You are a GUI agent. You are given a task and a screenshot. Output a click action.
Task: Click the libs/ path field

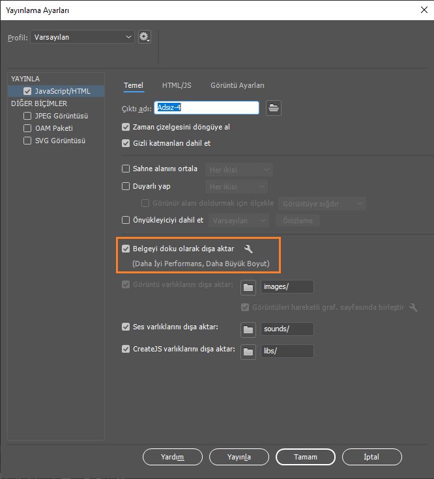point(287,351)
